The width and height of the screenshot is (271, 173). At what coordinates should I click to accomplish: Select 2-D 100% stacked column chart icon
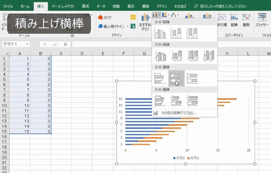192,33
